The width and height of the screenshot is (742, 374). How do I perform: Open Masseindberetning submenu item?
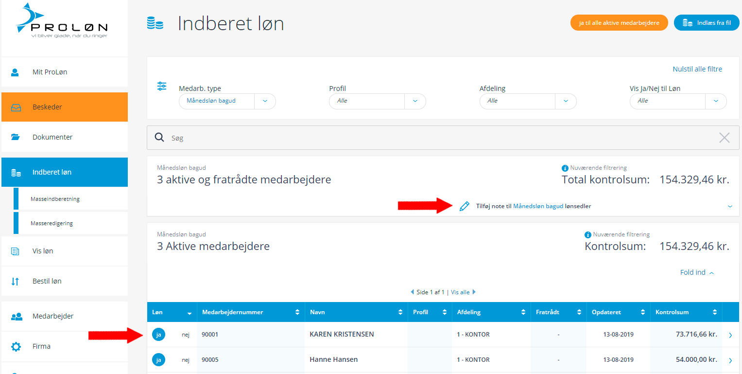(55, 199)
